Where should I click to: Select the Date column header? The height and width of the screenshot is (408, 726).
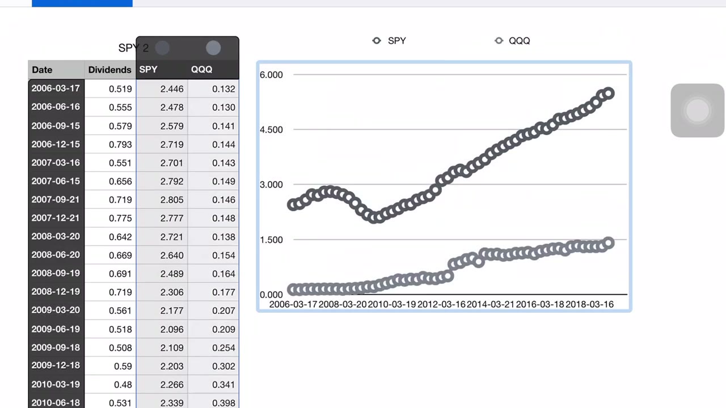pos(56,70)
